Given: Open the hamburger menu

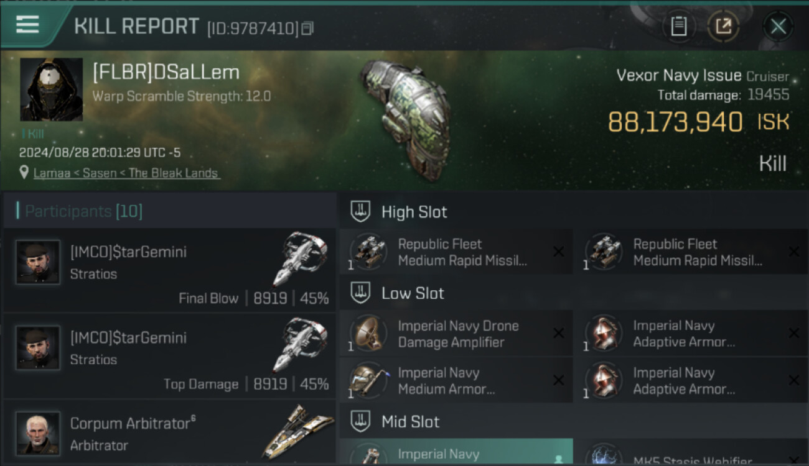Looking at the screenshot, I should pos(28,25).
